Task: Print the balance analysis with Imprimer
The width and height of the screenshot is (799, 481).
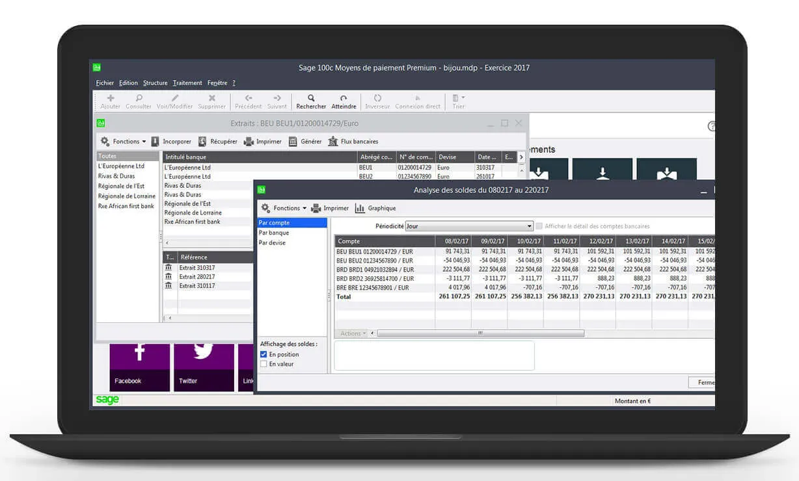Action: (x=316, y=208)
